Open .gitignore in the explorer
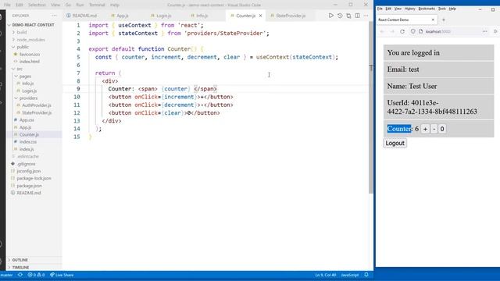The width and height of the screenshot is (500, 281). coord(26,164)
